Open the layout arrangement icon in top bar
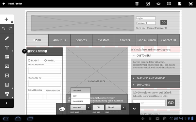The height and width of the screenshot is (122, 196). (x=148, y=4)
